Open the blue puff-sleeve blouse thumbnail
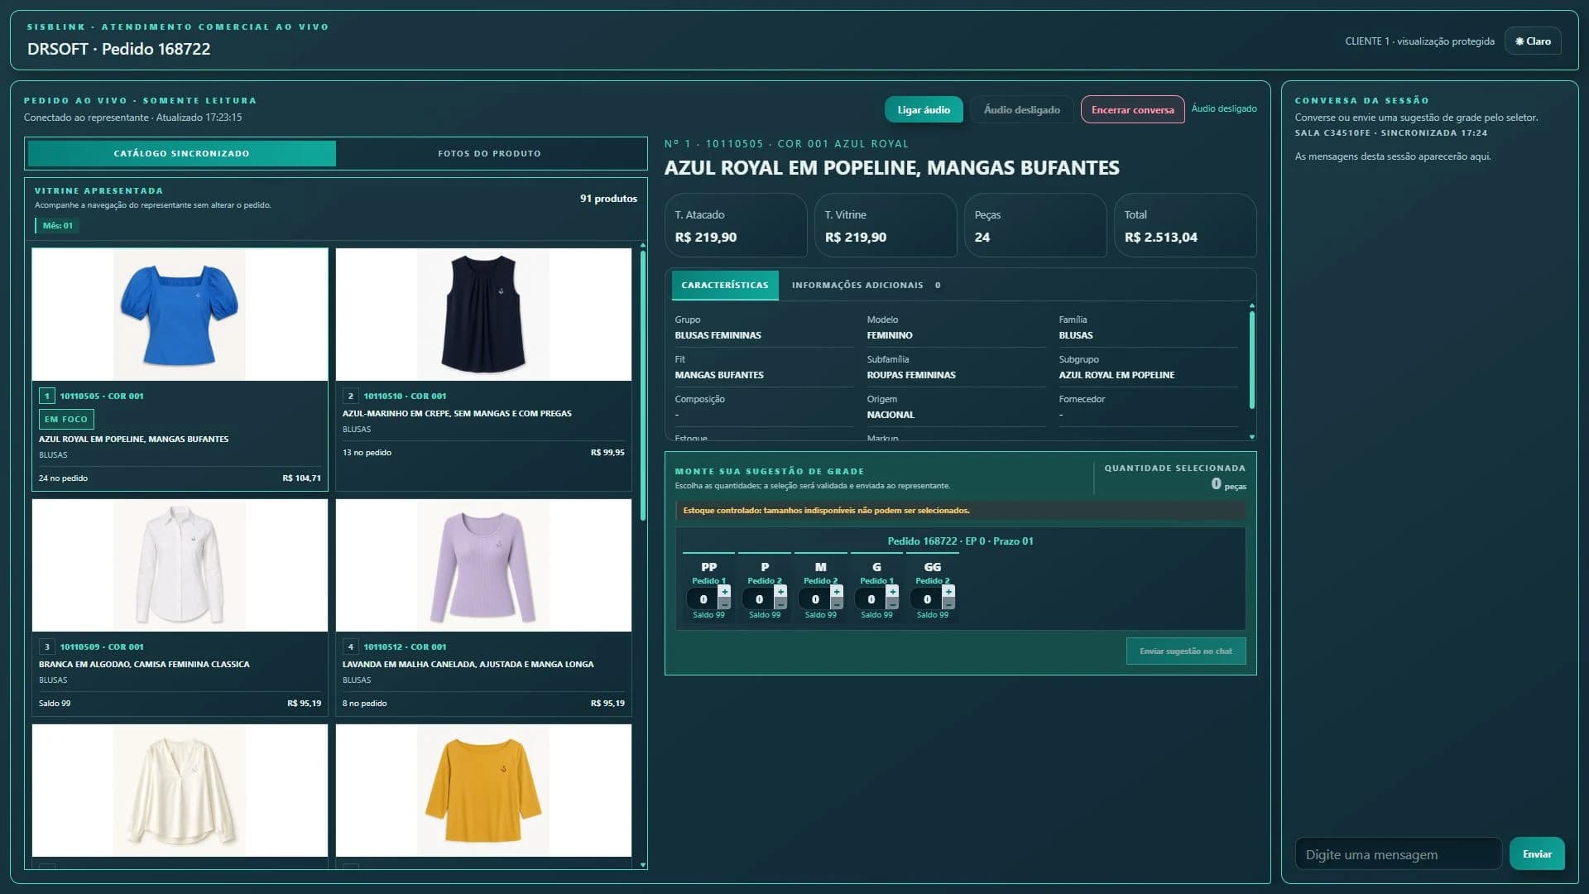The width and height of the screenshot is (1589, 894). coord(180,315)
